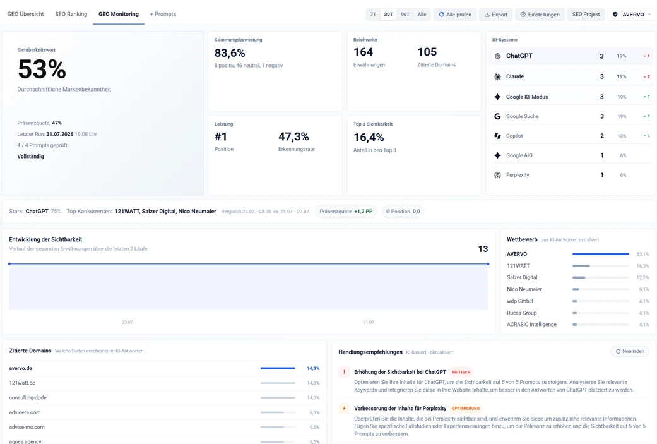Click the 105 Zitierte Domains value
The height and width of the screenshot is (444, 657).
427,52
